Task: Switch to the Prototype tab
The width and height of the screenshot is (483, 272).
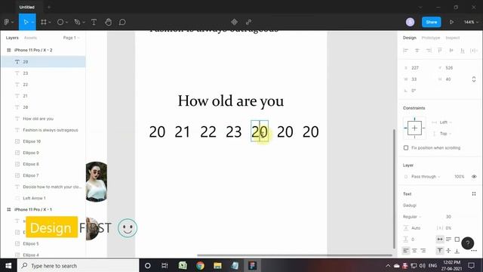Action: (x=431, y=38)
